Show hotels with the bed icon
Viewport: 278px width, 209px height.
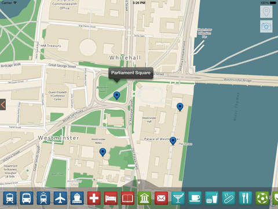(111, 198)
